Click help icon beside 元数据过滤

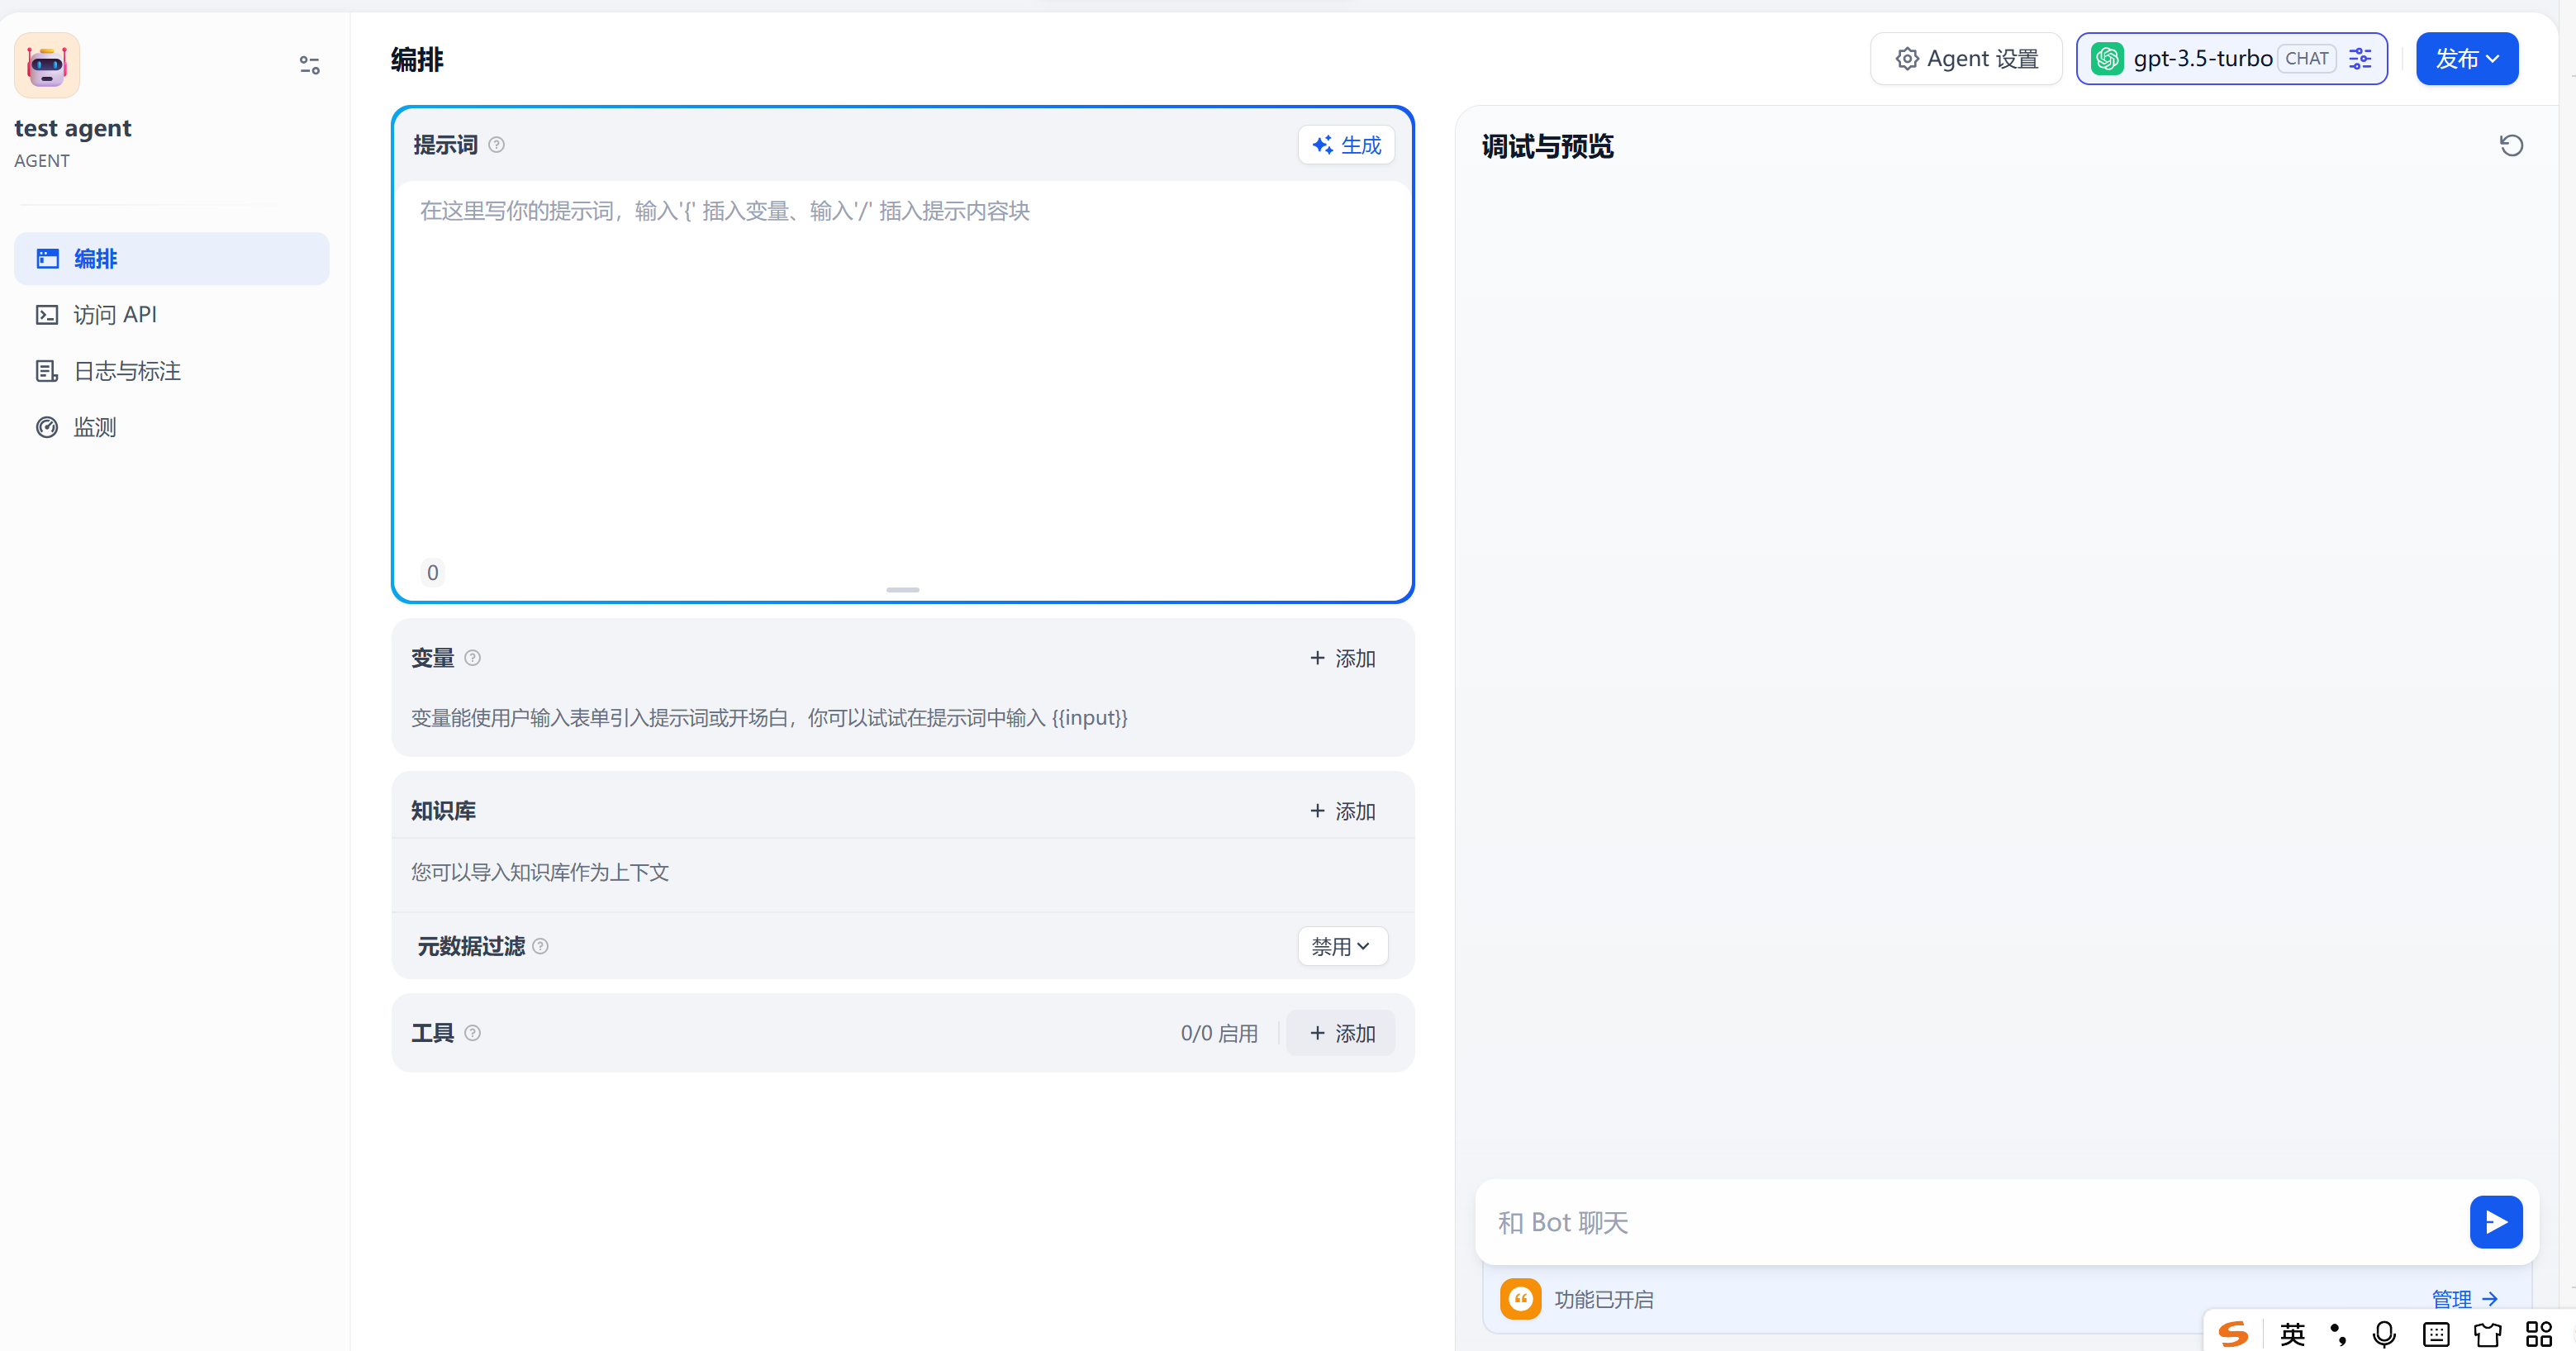[541, 946]
